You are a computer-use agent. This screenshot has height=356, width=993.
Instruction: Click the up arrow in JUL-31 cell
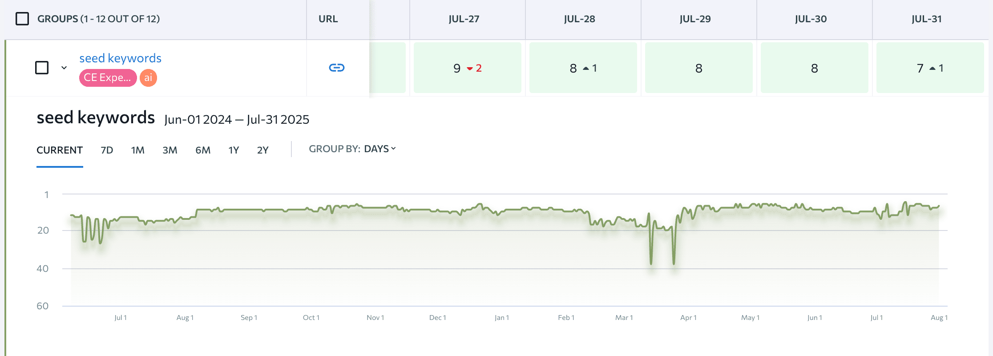[932, 69]
